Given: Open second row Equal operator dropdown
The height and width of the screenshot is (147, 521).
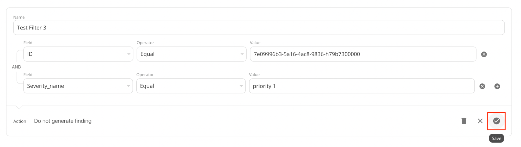Looking at the screenshot, I should (x=191, y=86).
